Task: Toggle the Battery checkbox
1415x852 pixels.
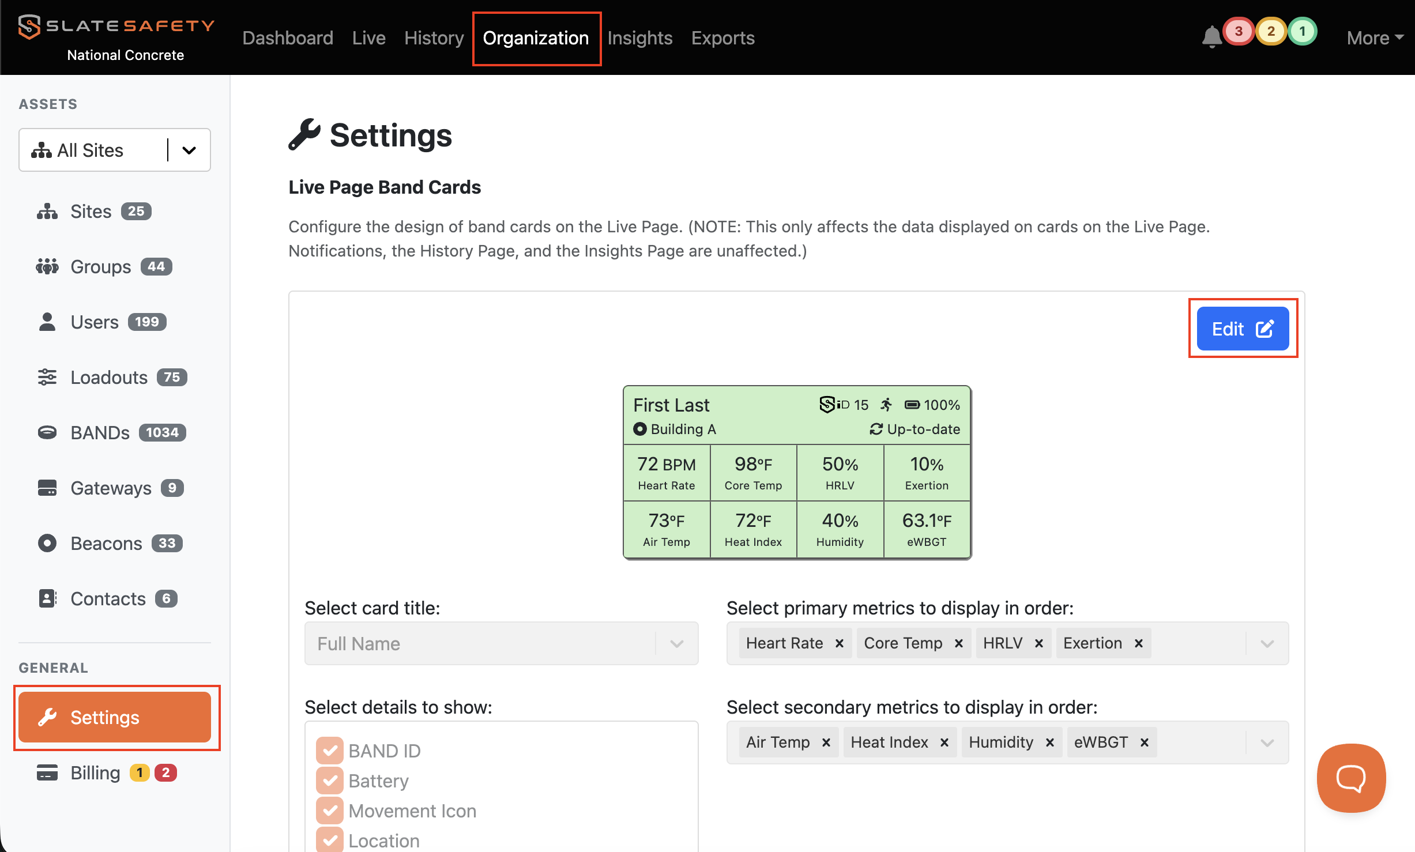Action: [330, 781]
